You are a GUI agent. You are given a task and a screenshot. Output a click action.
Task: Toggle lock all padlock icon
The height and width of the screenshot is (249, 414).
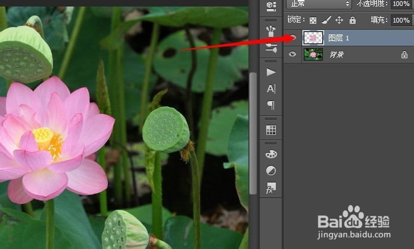(353, 20)
